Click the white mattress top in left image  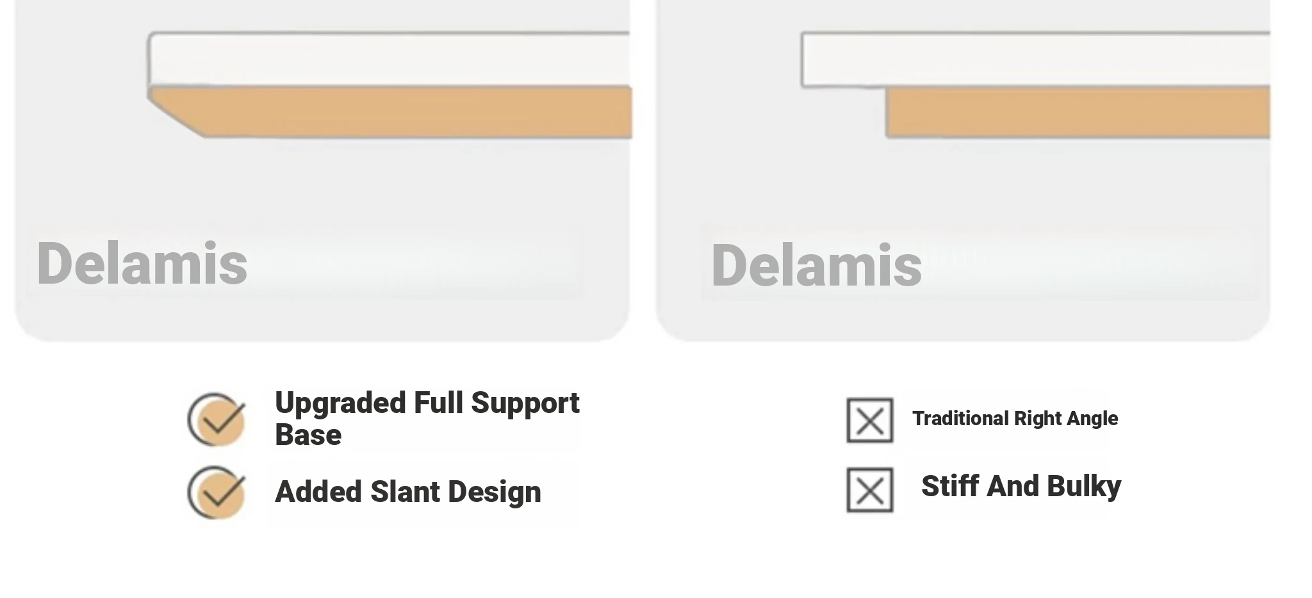point(389,59)
